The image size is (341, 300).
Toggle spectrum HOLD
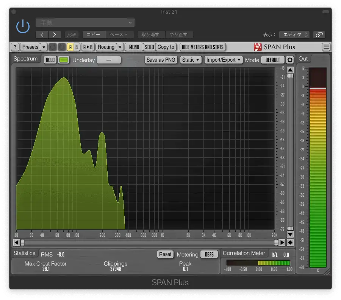50,60
